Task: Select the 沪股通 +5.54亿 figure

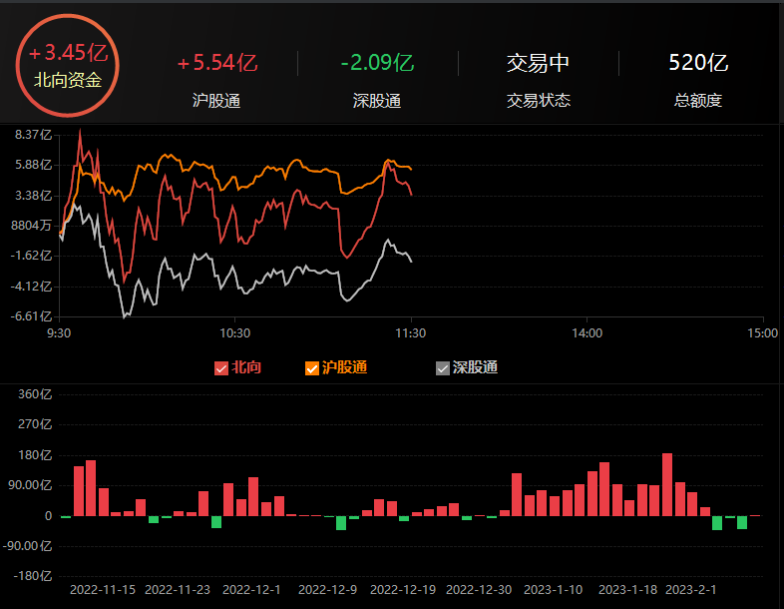Action: point(216,63)
